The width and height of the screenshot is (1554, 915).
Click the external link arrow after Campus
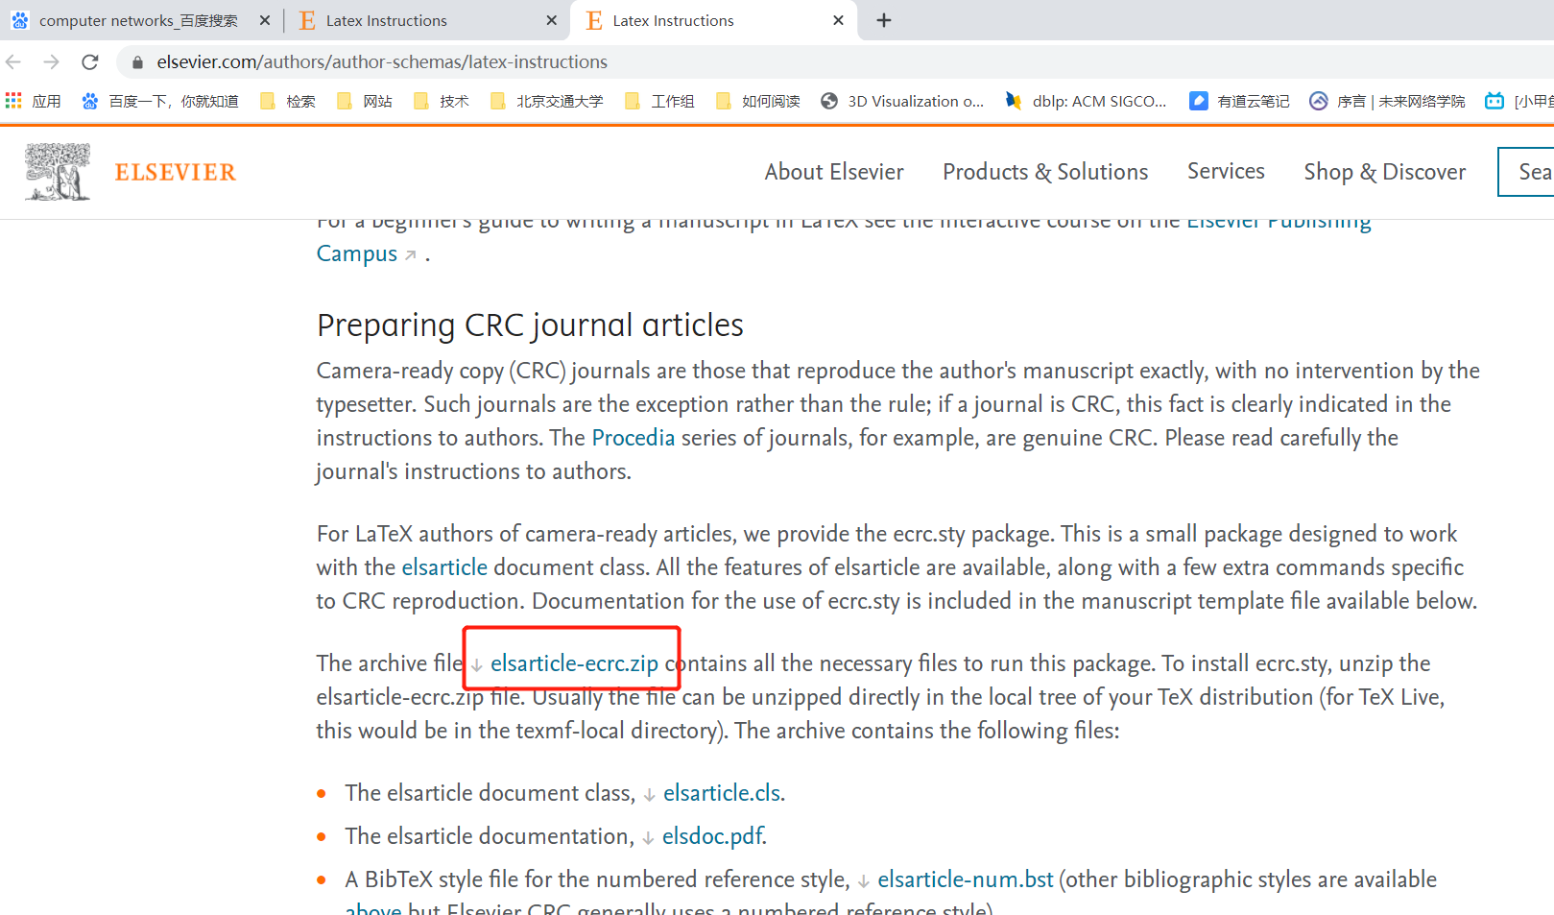pos(411,255)
